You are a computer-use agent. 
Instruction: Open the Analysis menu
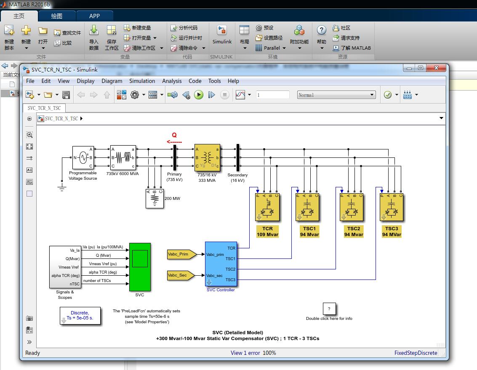(x=172, y=81)
